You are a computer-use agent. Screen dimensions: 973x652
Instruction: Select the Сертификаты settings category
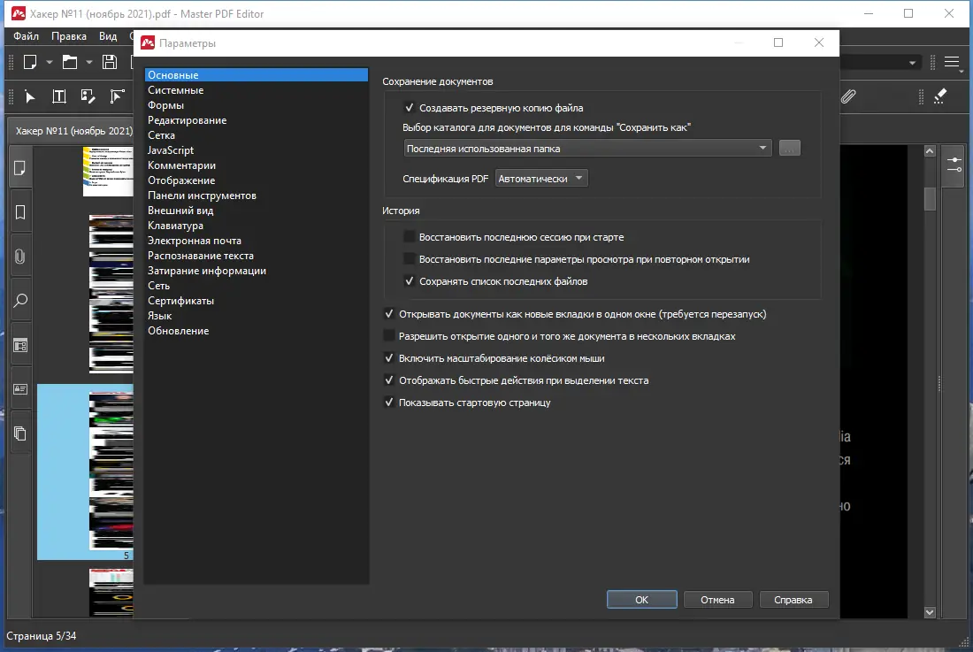[x=257, y=301]
